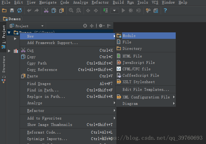Screen dimensions: 206x144
Task: Click the Undo arrow icon
Action: (x=29, y=10)
